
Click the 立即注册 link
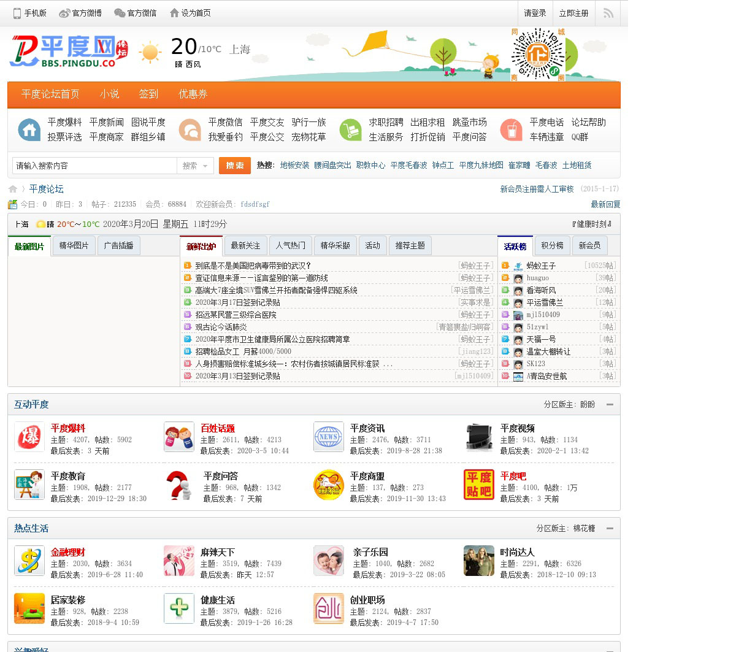coord(573,13)
